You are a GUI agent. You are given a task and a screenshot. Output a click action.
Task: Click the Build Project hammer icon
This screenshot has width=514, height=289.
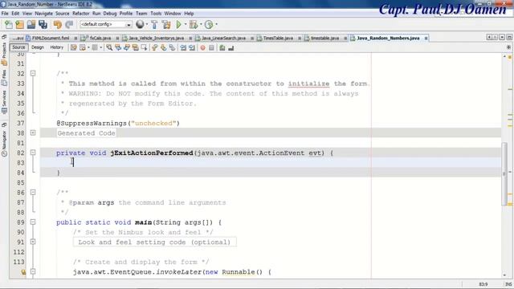154,25
